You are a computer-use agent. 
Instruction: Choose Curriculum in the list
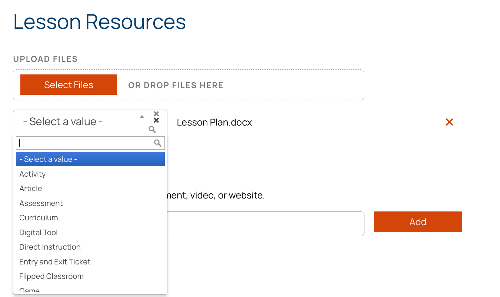tap(39, 218)
